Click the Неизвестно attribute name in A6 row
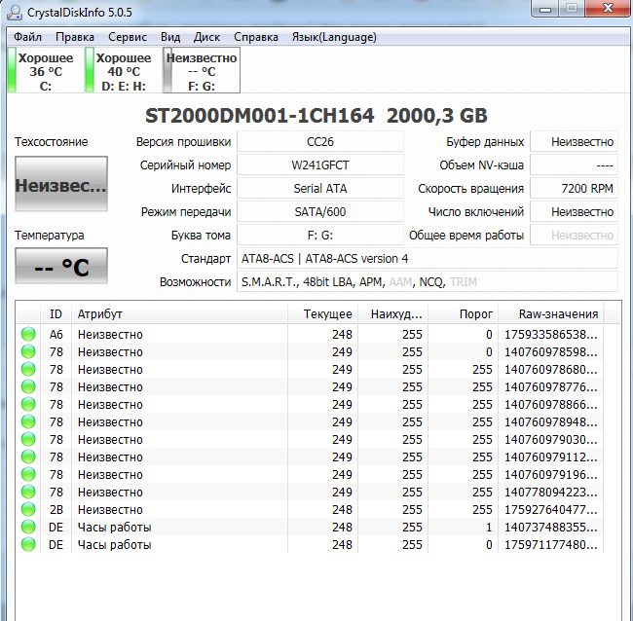The height and width of the screenshot is (621, 633). (x=110, y=335)
